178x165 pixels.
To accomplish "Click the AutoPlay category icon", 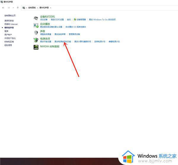I will pos(36,25).
